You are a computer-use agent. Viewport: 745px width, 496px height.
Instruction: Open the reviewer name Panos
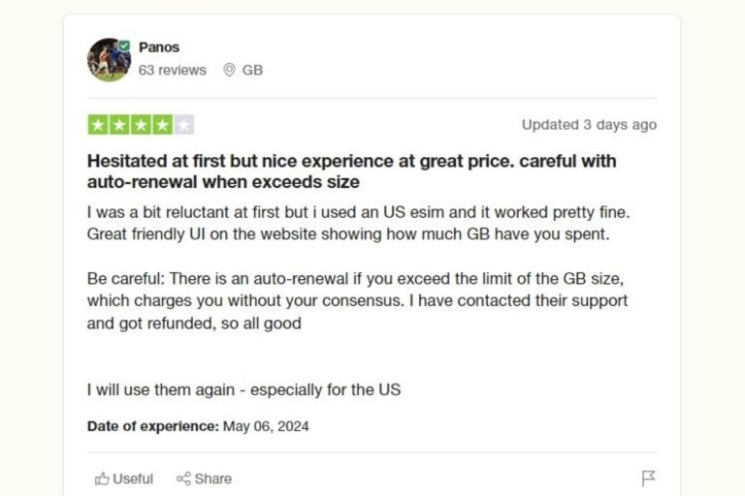pyautogui.click(x=159, y=46)
